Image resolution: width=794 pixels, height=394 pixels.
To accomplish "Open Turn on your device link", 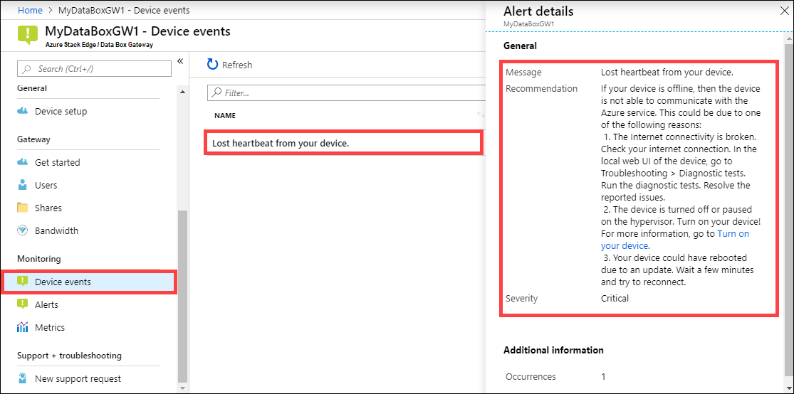I will (x=675, y=240).
